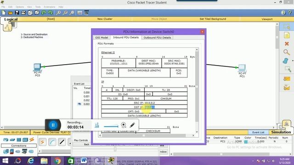Screen dimensions: 294x165
Task: Open the Extensions menu
Action: (50, 7)
